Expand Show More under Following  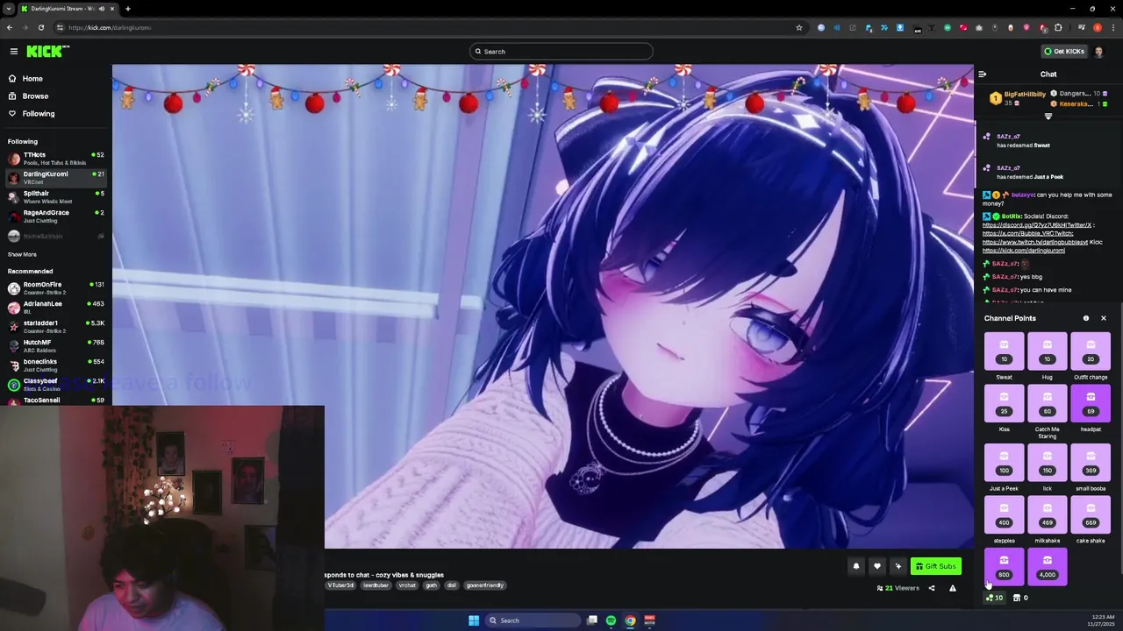point(22,254)
